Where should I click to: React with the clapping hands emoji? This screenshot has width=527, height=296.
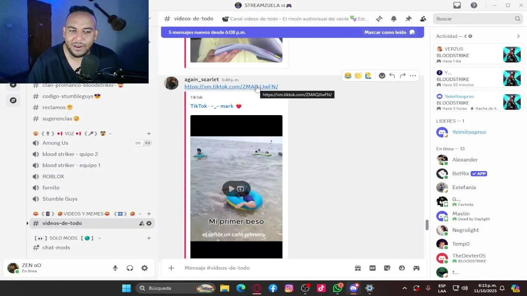358,76
